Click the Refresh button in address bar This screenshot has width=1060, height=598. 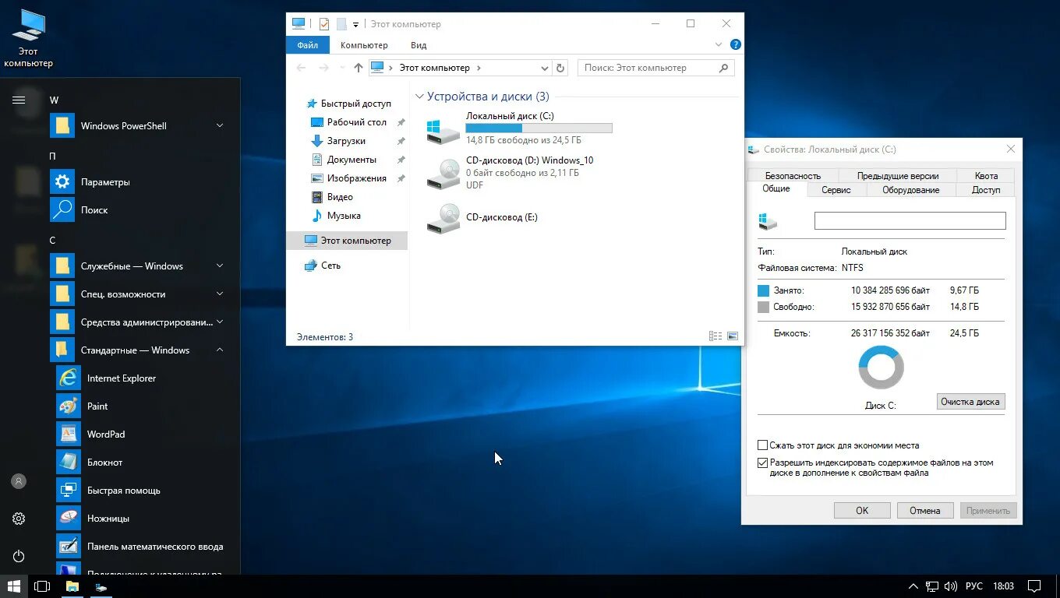(x=560, y=68)
